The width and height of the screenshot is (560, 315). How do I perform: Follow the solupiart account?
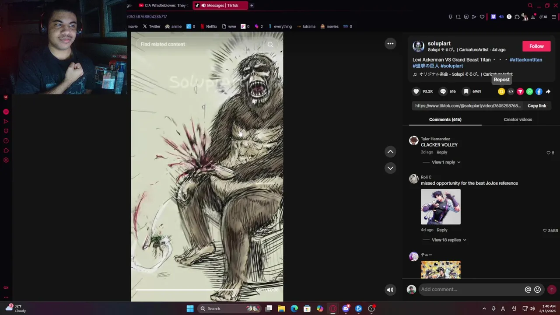[x=536, y=46]
